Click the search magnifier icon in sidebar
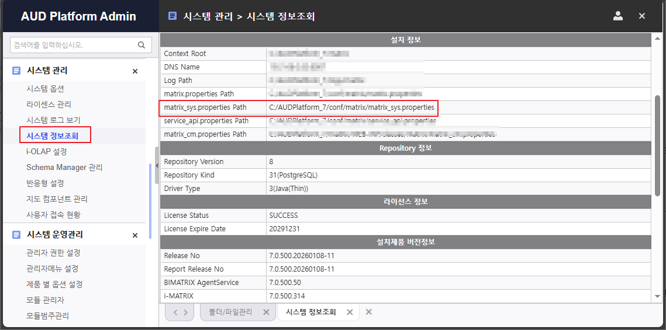Screen dimensions: 666x330 tap(142, 45)
